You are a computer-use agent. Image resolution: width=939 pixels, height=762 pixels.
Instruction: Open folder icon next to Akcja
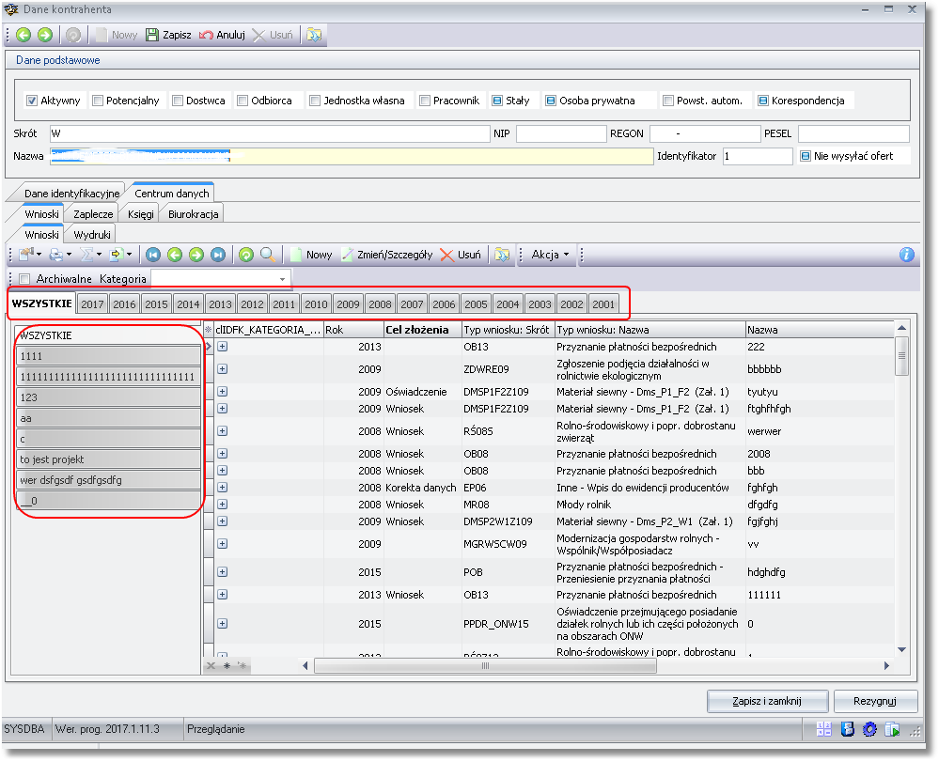(502, 255)
